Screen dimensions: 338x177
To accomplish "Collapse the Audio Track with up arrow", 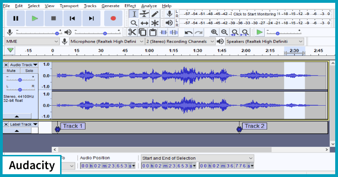I will pyautogui.click(x=17, y=116).
